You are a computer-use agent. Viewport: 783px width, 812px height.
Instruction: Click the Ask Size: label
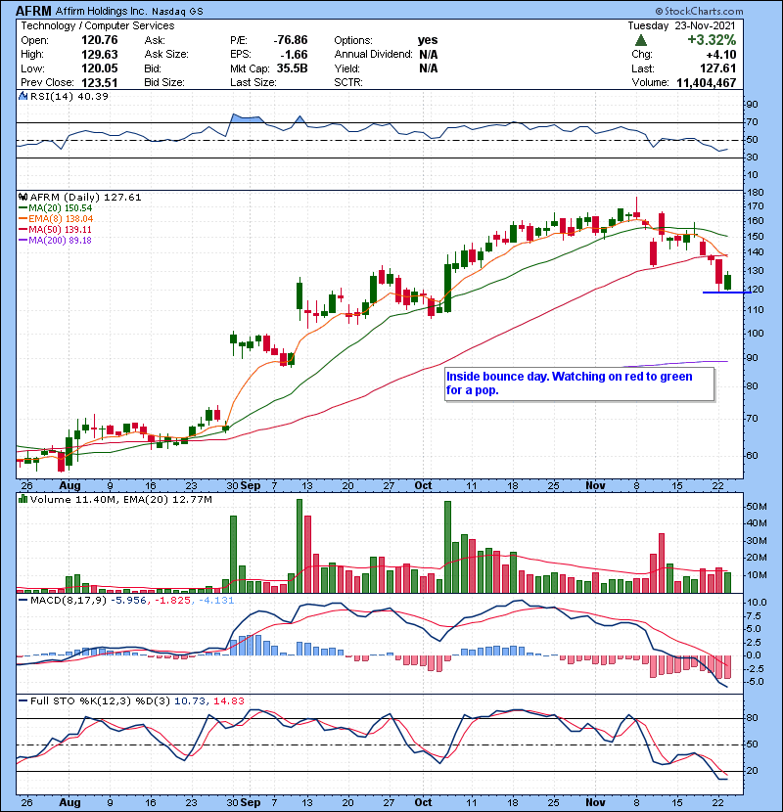coord(166,55)
